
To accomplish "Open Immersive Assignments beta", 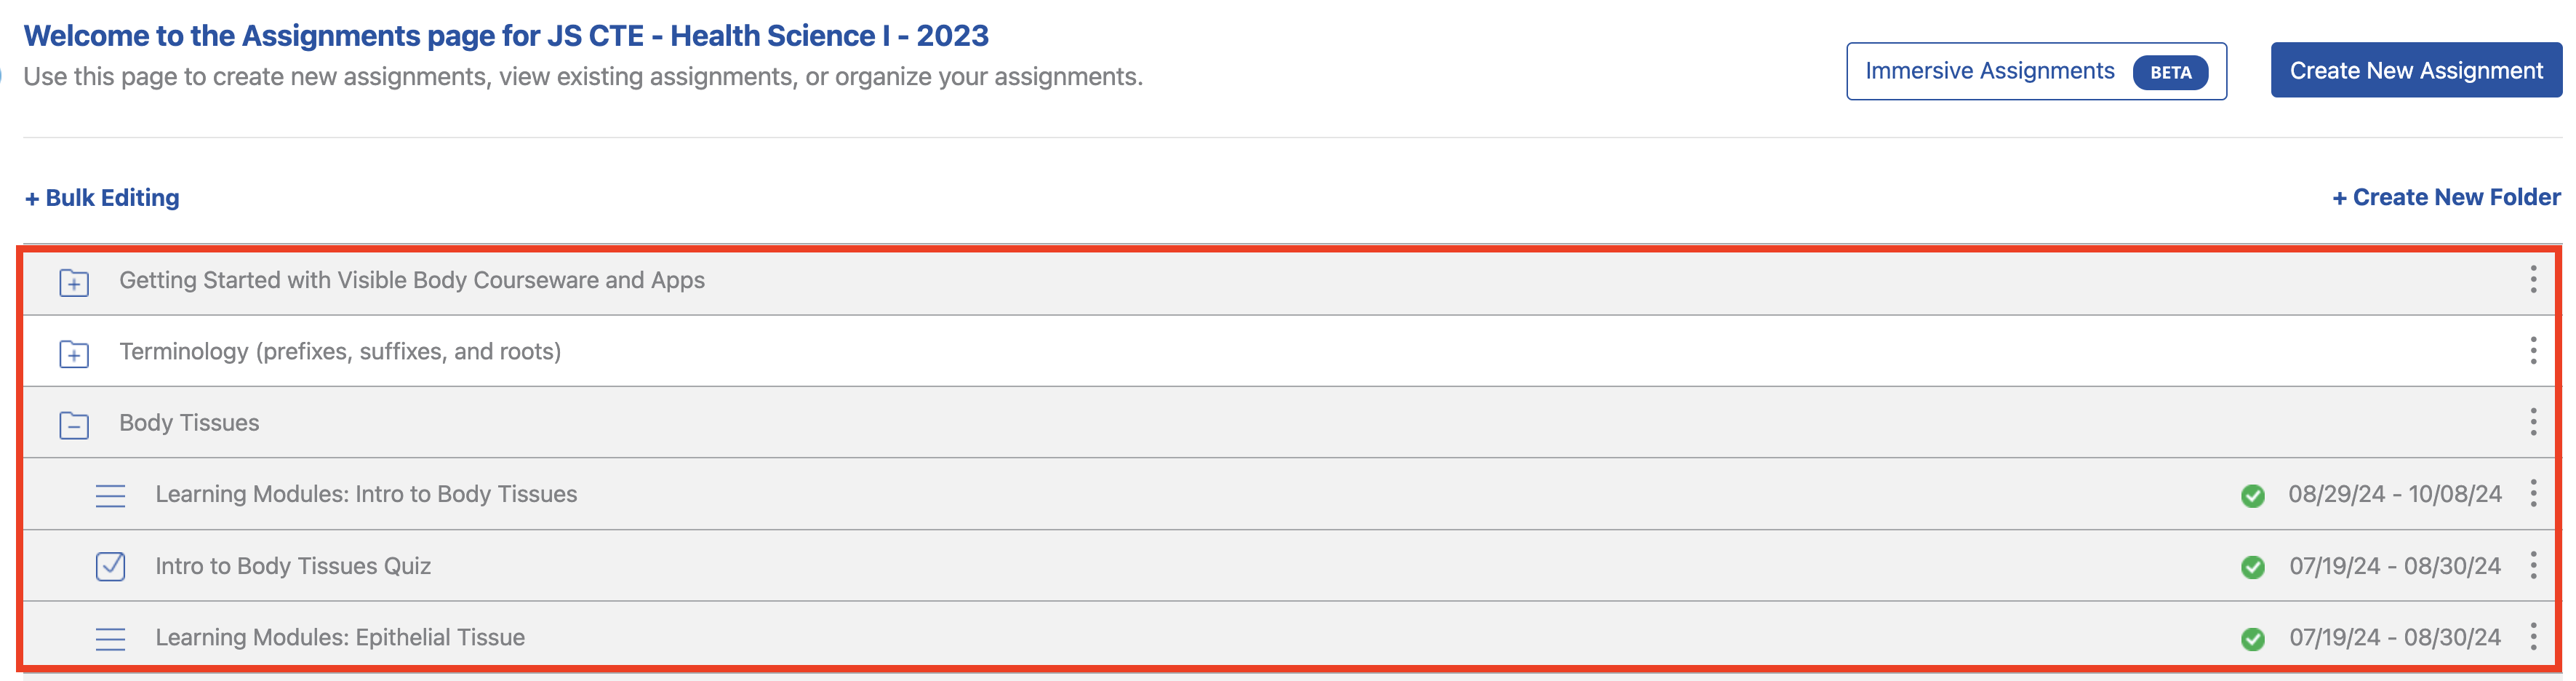I will tap(2035, 71).
